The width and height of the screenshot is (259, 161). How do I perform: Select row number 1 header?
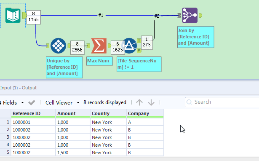point(5,122)
